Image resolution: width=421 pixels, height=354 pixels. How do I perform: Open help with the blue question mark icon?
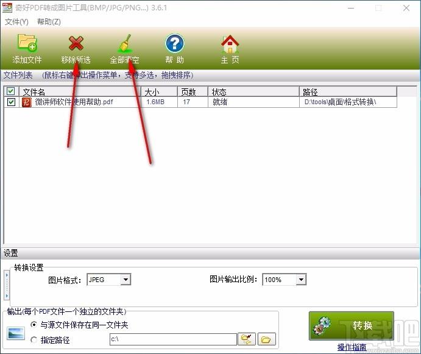[174, 43]
